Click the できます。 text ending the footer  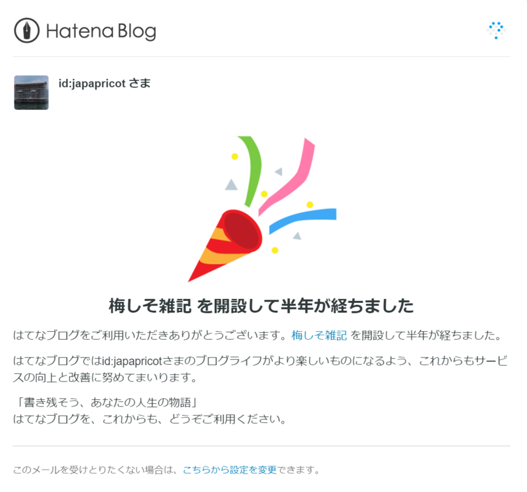coord(298,470)
